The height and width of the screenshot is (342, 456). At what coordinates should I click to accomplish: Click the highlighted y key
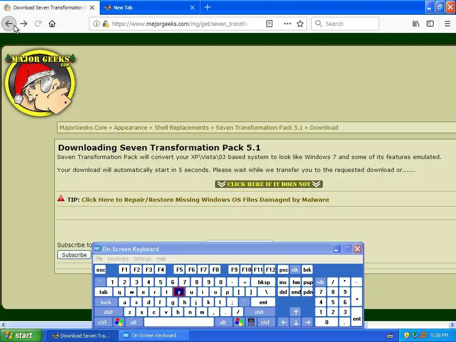click(179, 292)
